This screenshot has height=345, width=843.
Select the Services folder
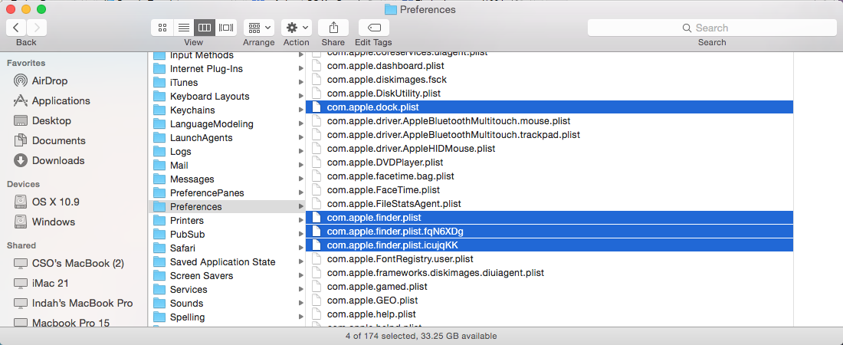click(189, 290)
